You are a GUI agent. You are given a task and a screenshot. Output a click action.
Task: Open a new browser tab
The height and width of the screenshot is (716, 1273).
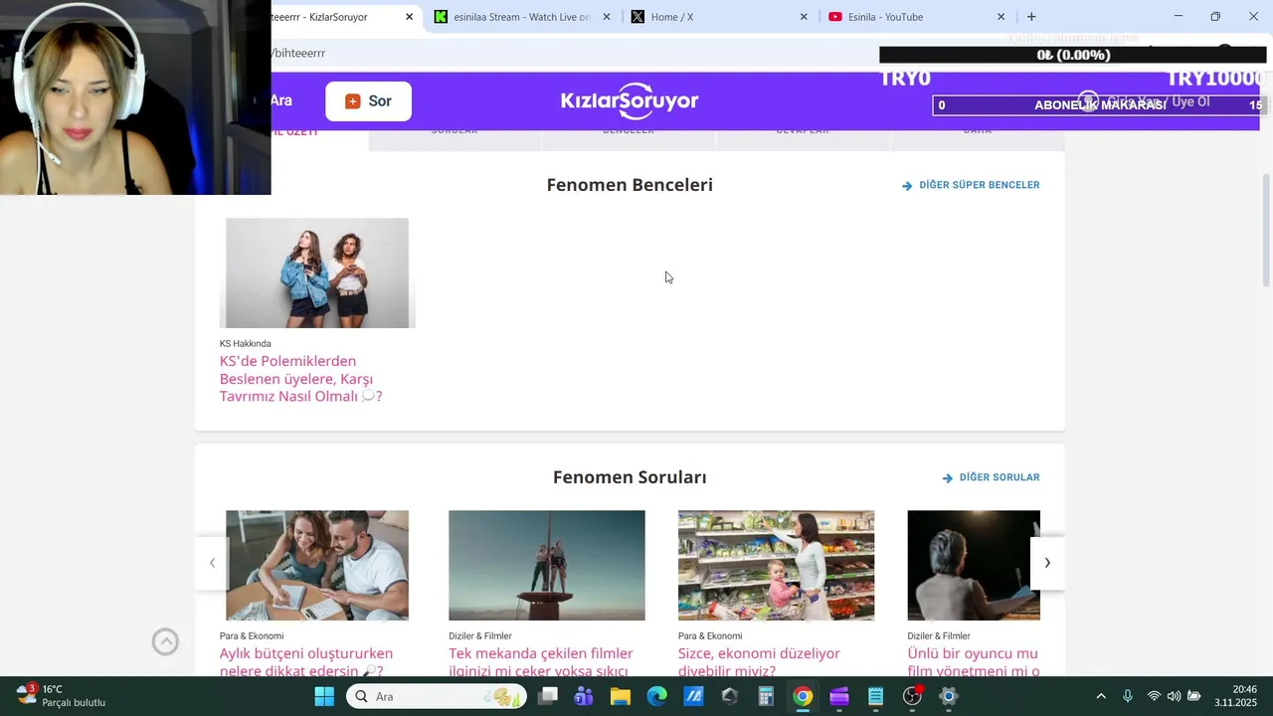[1031, 17]
